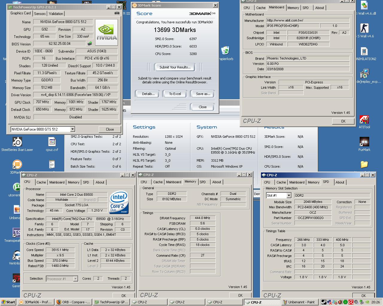The image size is (383, 306).
Task: Switch to TechPowerUp GP... taskbar button
Action: [111, 302]
